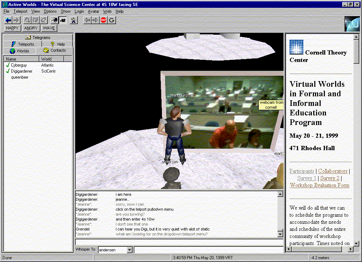Click the web pane scroll-left arrow

click(x=289, y=249)
